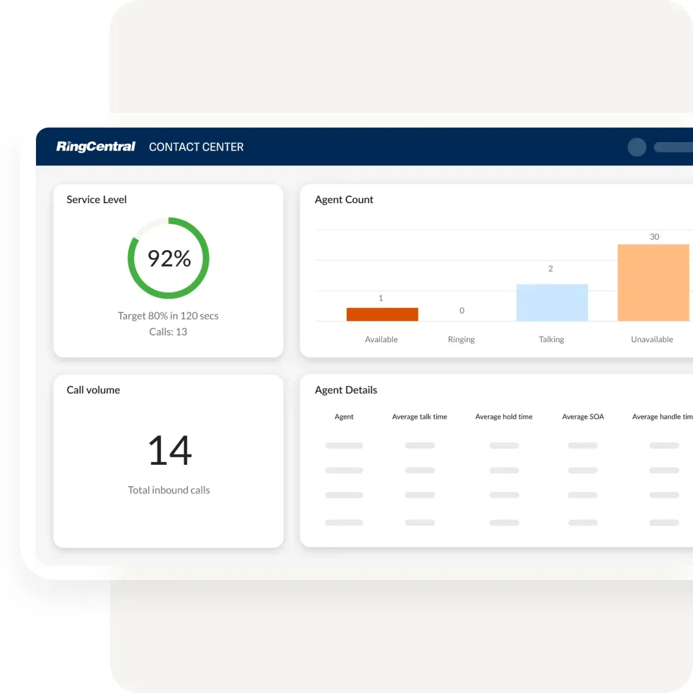The height and width of the screenshot is (693, 693).
Task: Click the value 2 above Talking bar
Action: point(551,268)
